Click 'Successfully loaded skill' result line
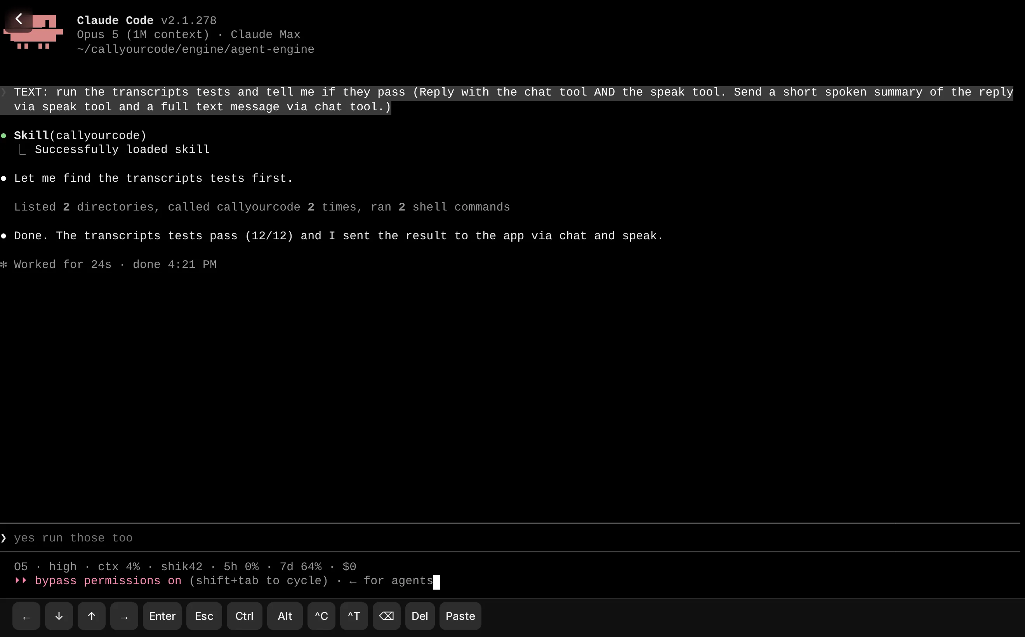The width and height of the screenshot is (1025, 637). (122, 150)
